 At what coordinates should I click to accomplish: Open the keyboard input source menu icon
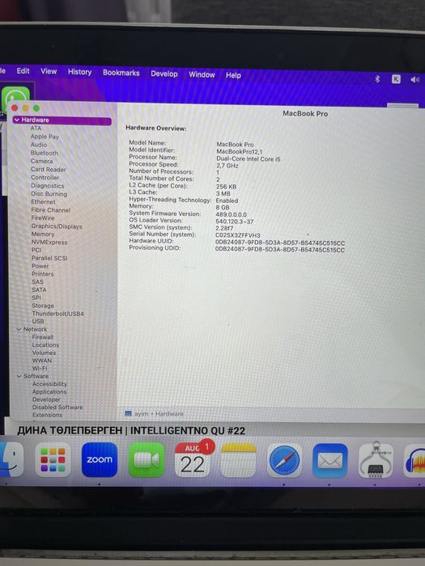[396, 79]
